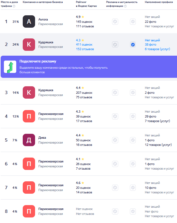Viewport: 177px width, 223px height.
Task: Click the Avrora avatar icon
Action: pos(29,21)
